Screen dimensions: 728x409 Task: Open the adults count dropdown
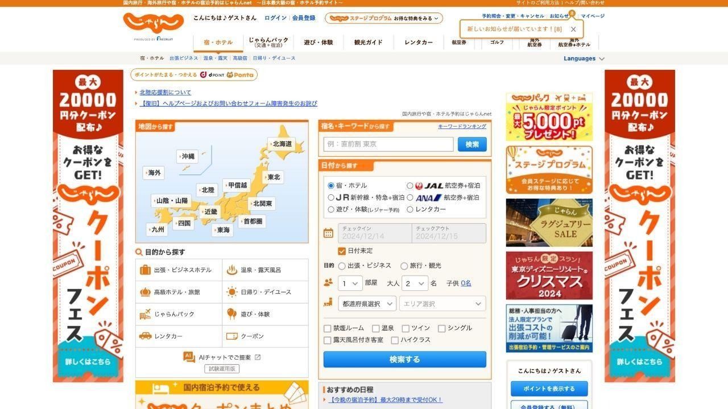pos(415,283)
